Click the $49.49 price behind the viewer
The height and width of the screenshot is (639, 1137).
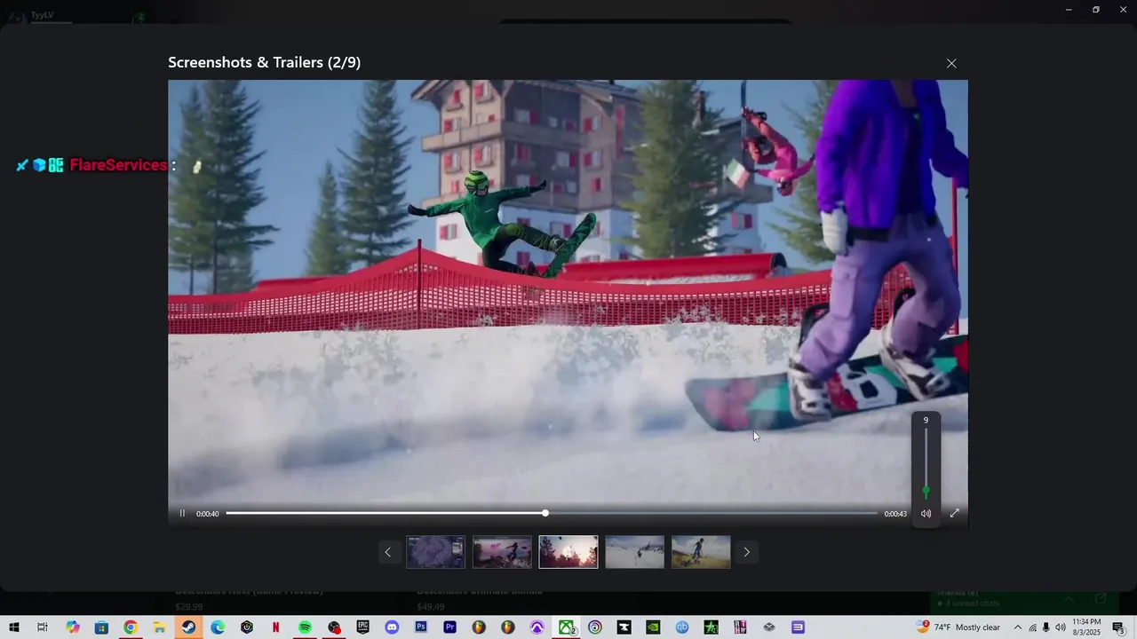(x=431, y=607)
